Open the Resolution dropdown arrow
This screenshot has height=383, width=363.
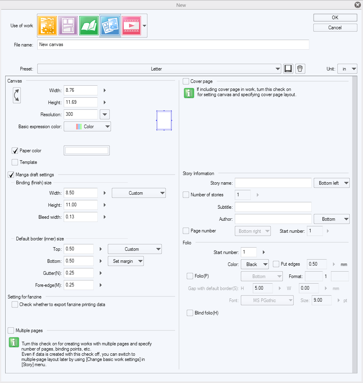pyautogui.click(x=105, y=114)
